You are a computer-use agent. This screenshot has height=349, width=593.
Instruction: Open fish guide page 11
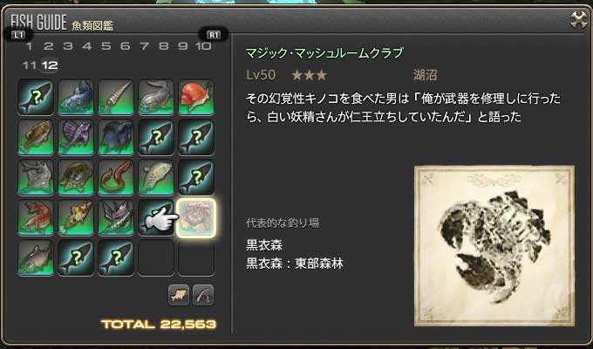coord(29,65)
